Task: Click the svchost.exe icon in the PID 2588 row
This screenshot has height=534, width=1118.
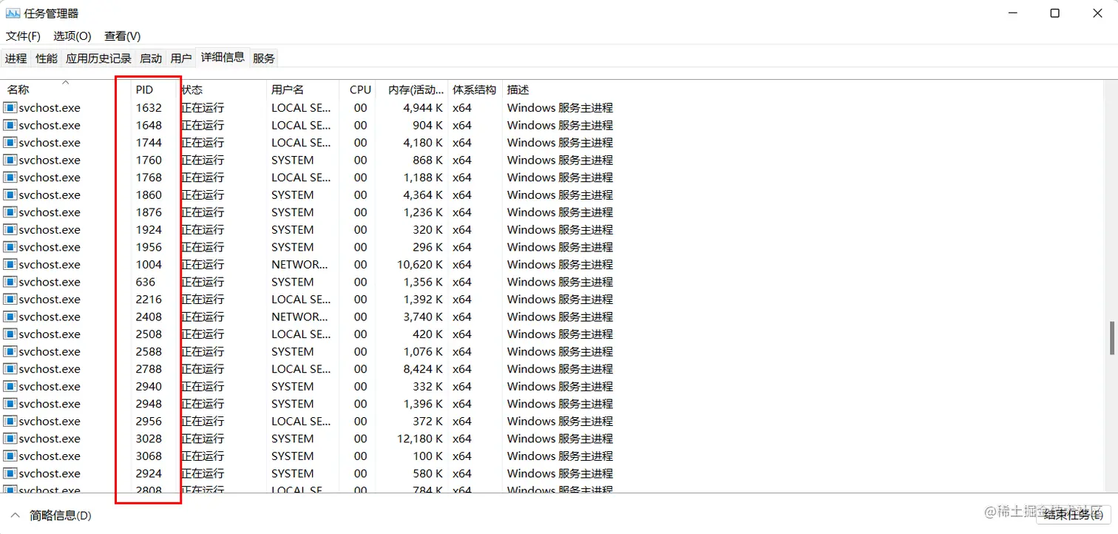Action: pos(10,351)
